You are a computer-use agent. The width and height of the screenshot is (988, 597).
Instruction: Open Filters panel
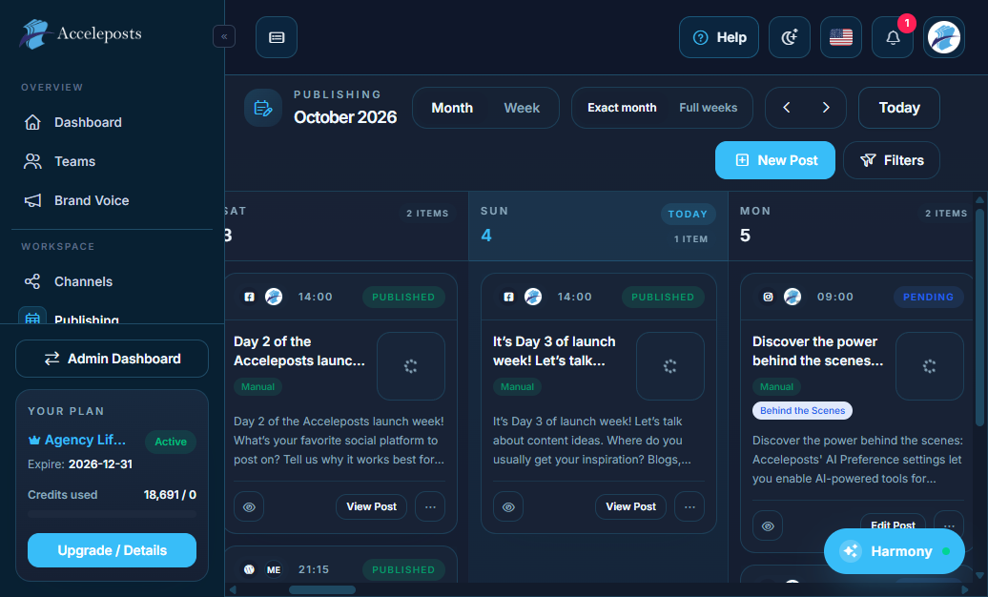[x=892, y=160]
